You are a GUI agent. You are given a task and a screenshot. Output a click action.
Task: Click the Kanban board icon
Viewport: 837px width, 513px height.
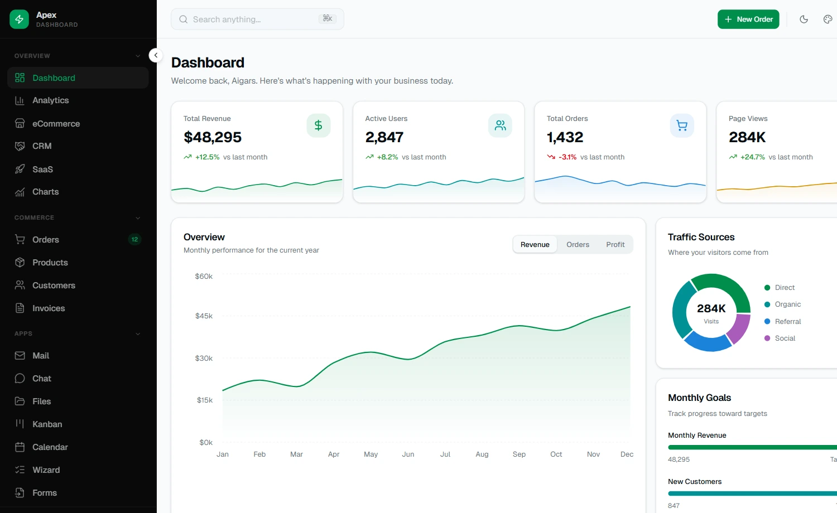[x=20, y=424]
